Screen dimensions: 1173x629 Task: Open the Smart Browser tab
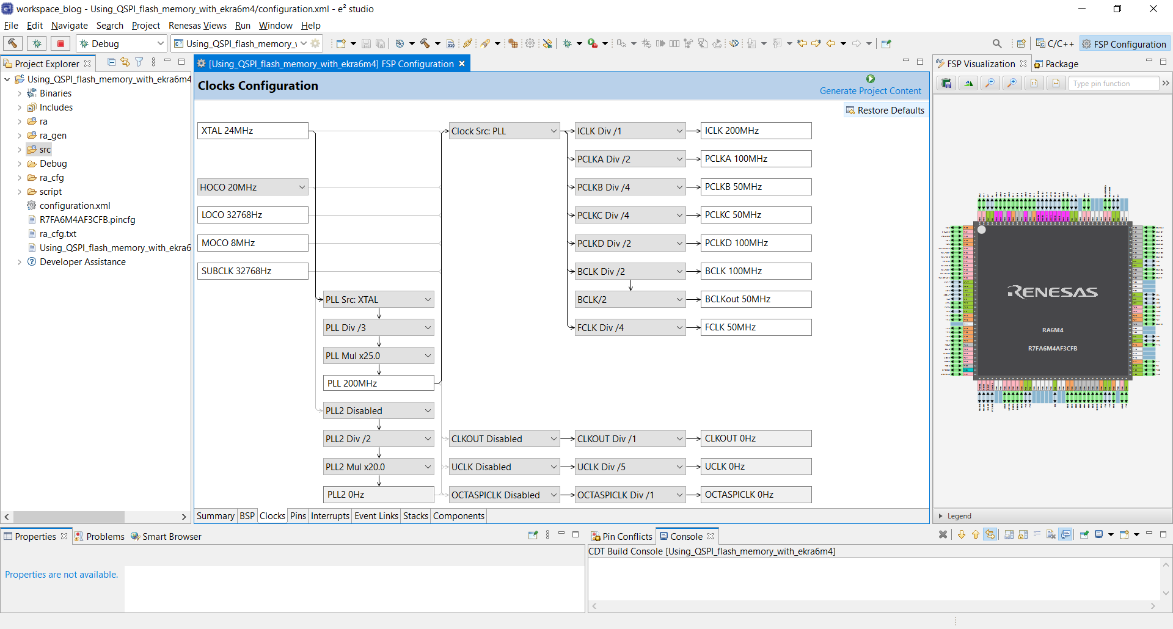click(x=166, y=536)
